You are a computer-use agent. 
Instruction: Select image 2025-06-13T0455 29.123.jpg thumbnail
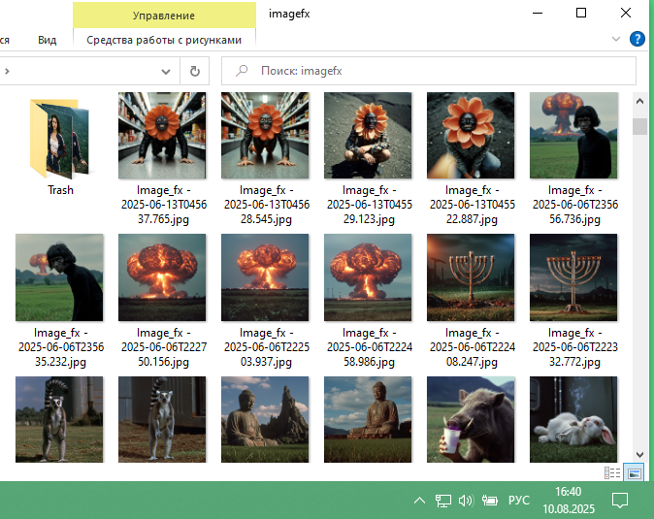368,136
